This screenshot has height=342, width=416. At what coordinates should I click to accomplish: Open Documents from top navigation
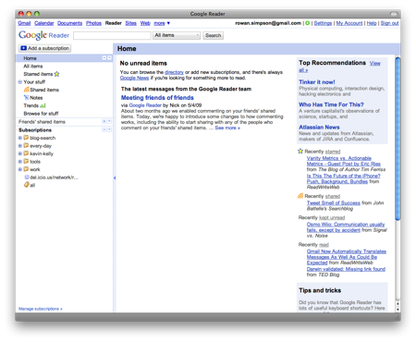tap(69, 23)
